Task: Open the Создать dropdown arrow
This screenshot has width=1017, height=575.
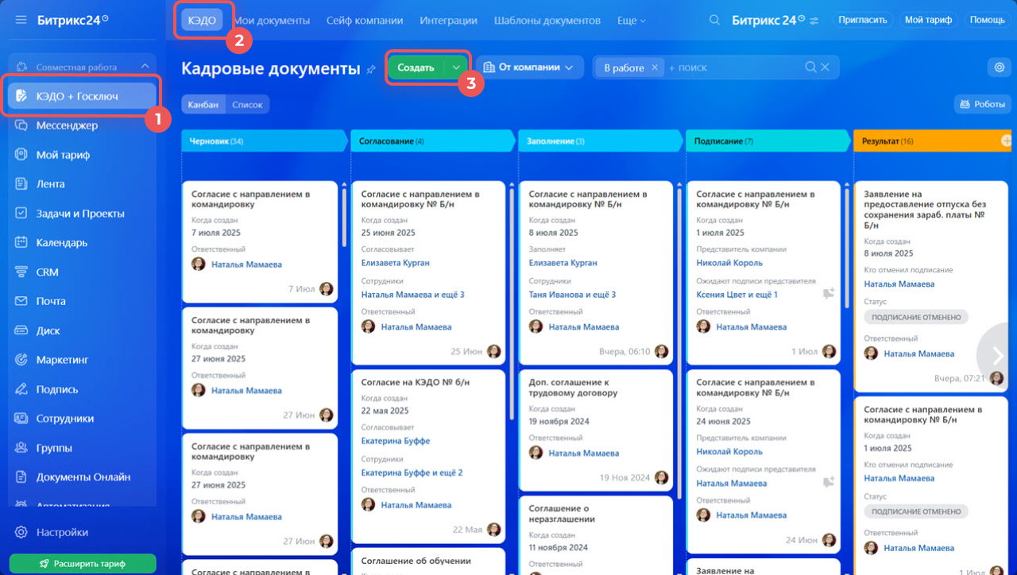Action: point(456,68)
